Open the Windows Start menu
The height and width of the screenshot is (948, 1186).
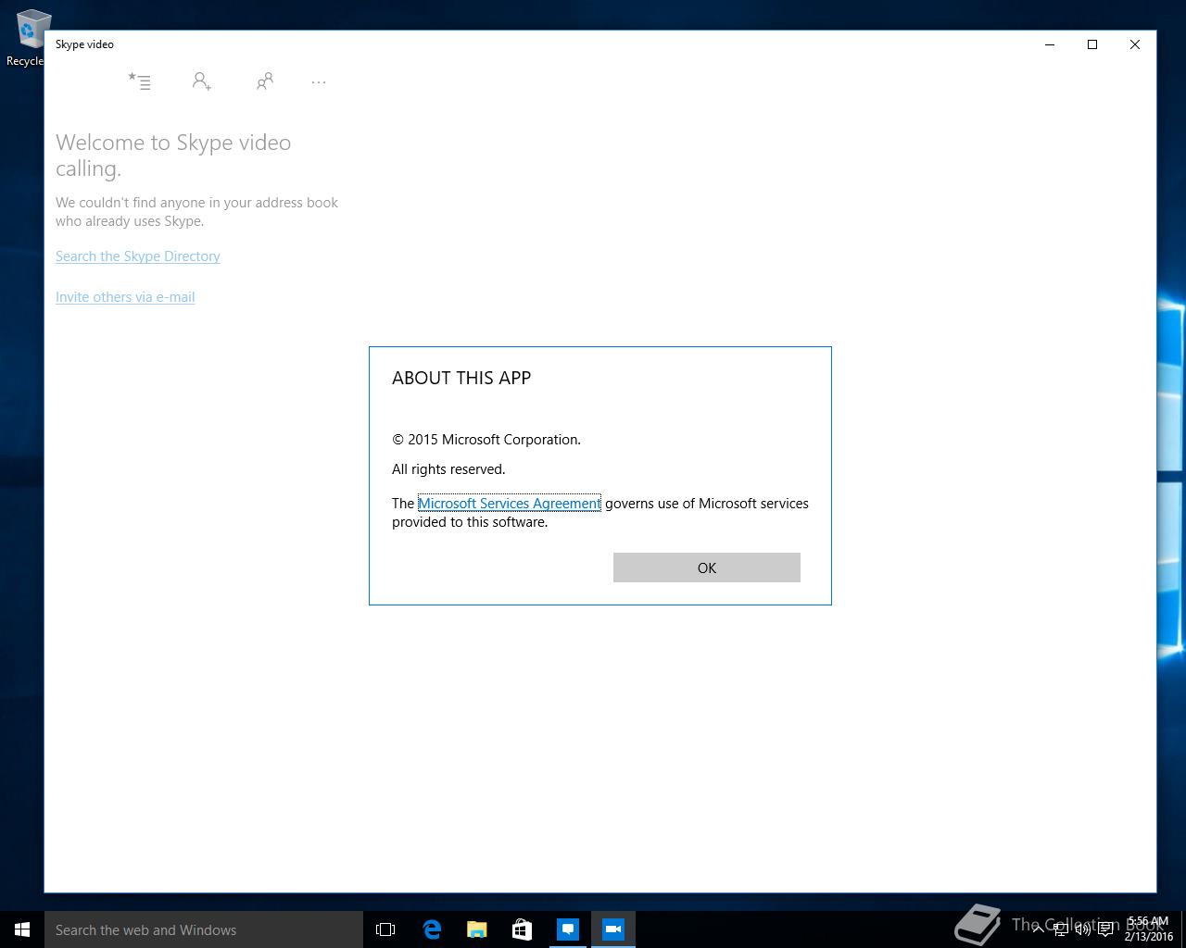pos(22,929)
